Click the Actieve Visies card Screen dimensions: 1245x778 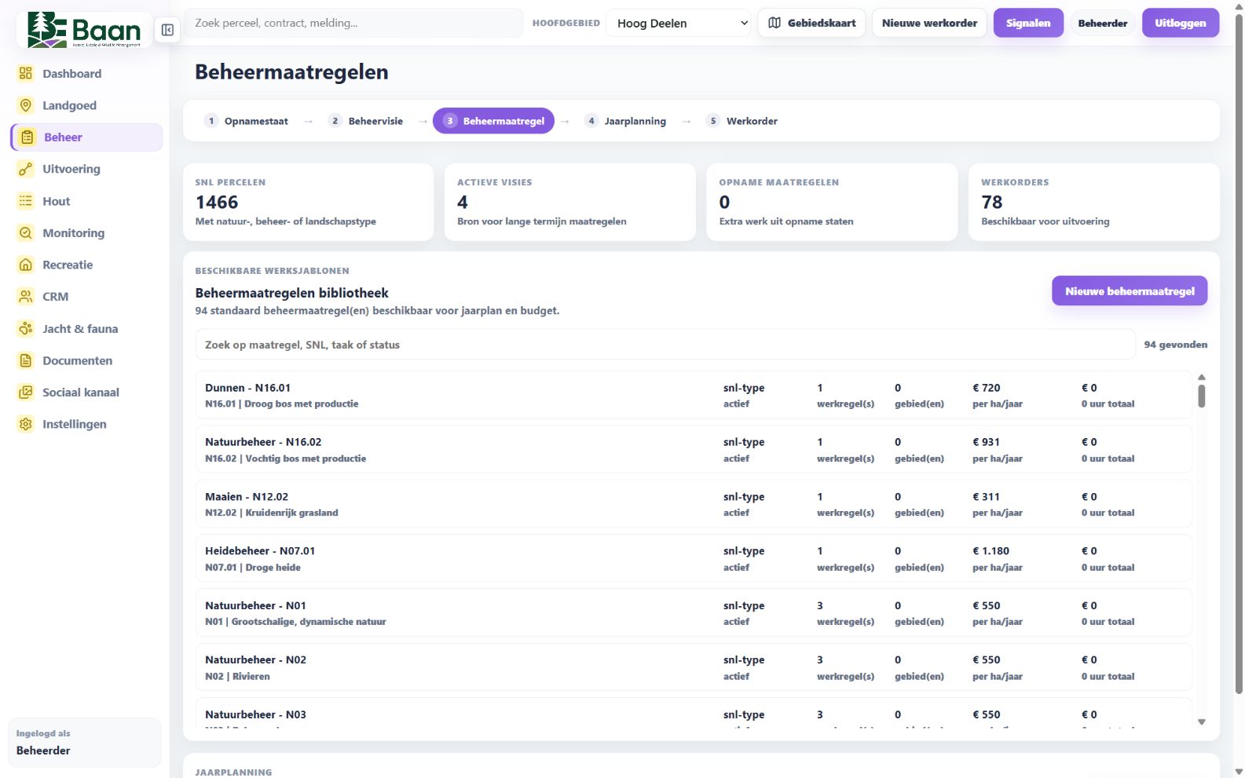point(570,202)
